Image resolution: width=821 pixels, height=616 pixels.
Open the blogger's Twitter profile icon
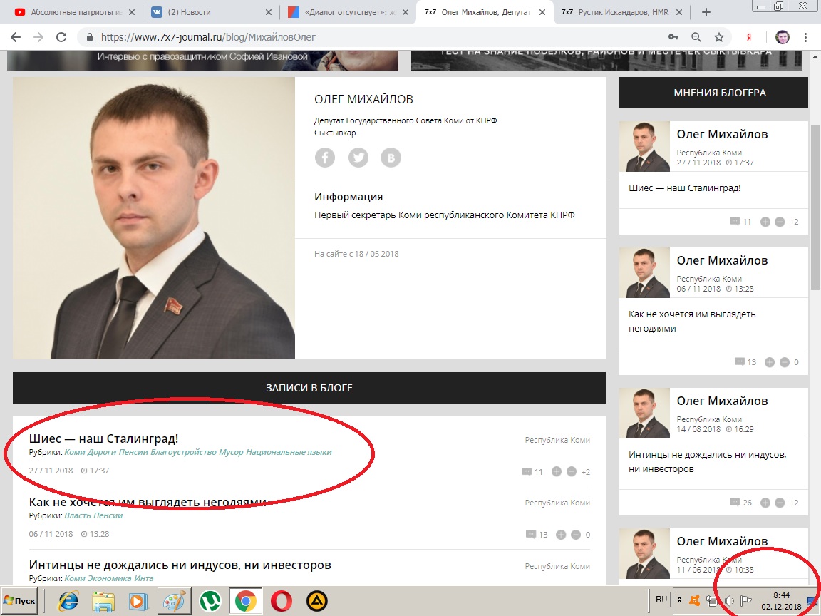(358, 158)
